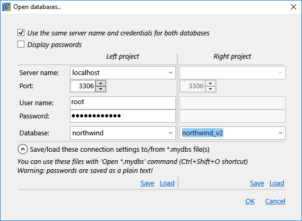
Task: Click the left project Load link
Action: [167, 183]
